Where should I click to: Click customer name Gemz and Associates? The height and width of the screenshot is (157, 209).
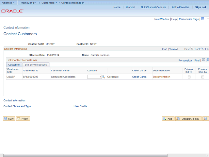pyautogui.click(x=63, y=77)
